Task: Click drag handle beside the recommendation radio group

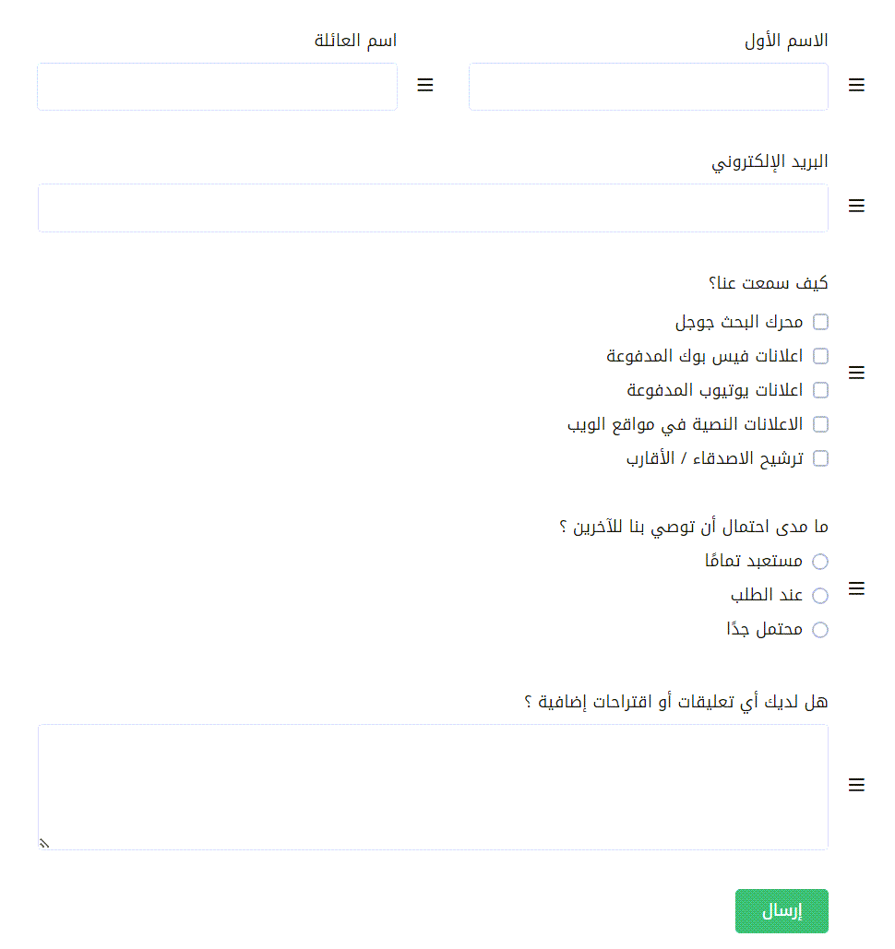Action: 856,588
